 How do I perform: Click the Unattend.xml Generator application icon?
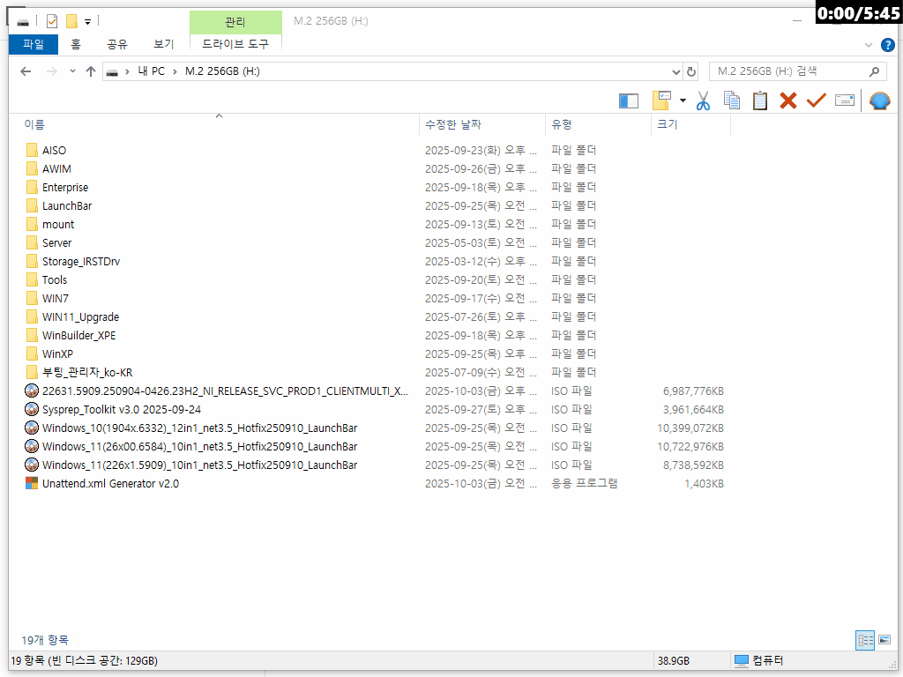coord(32,484)
